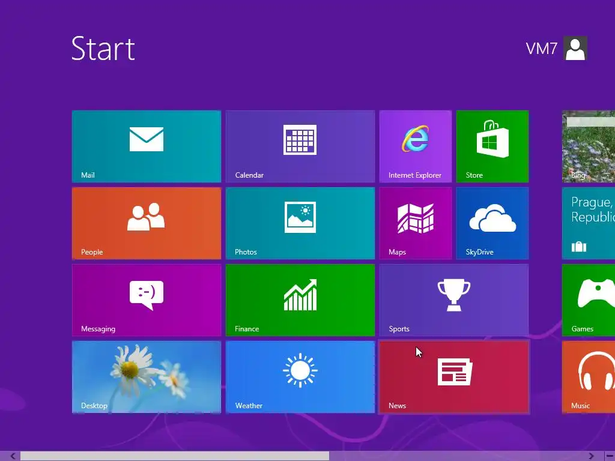
Task: Open the Games tile
Action: [589, 300]
